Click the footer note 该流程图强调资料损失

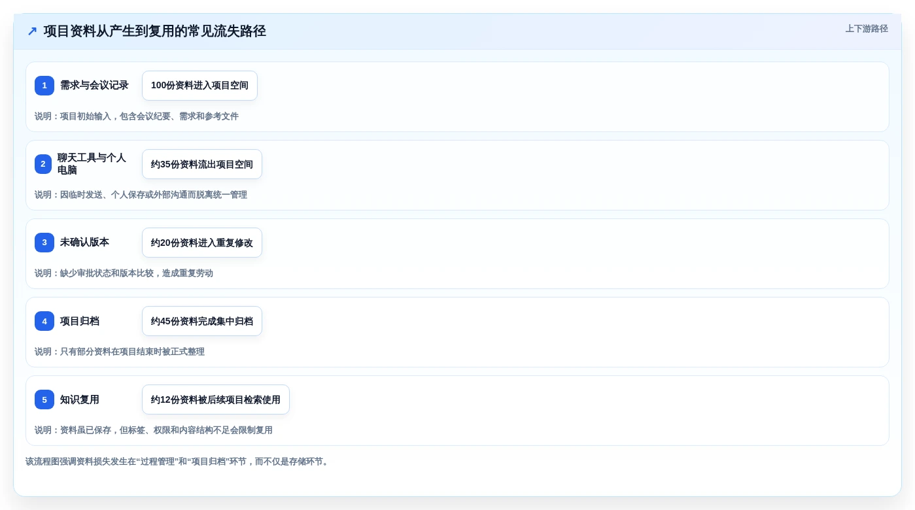[178, 462]
